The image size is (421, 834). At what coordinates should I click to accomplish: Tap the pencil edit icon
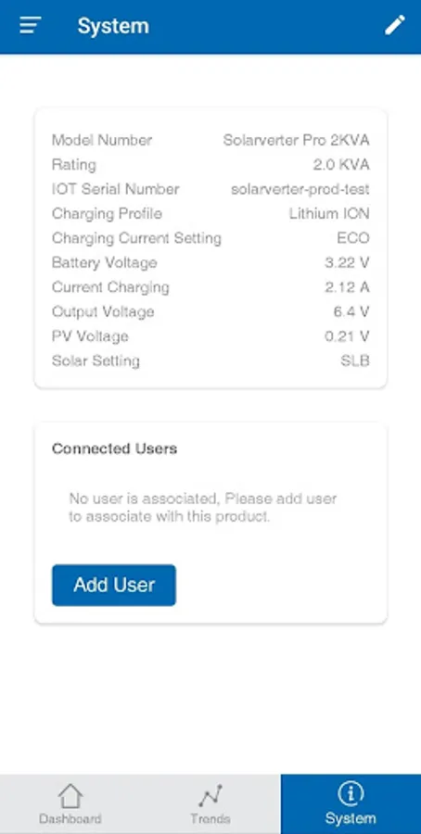395,25
